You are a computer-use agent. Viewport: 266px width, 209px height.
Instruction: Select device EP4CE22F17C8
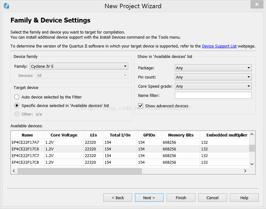(130, 162)
